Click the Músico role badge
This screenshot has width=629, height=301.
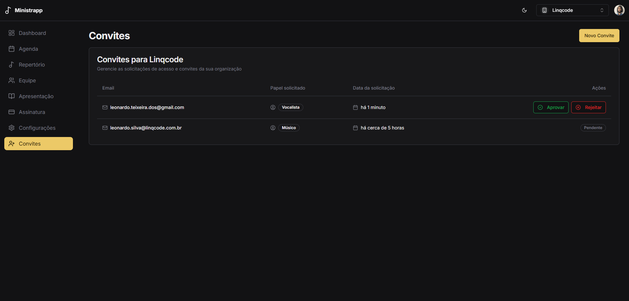pyautogui.click(x=289, y=128)
